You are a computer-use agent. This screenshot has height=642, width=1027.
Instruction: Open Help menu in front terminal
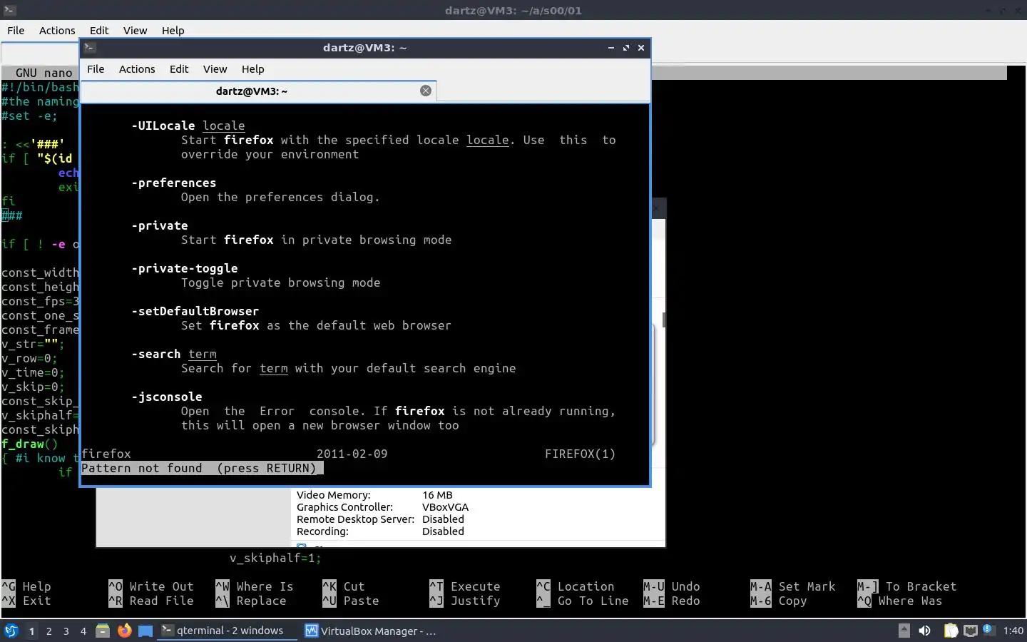[x=252, y=69]
